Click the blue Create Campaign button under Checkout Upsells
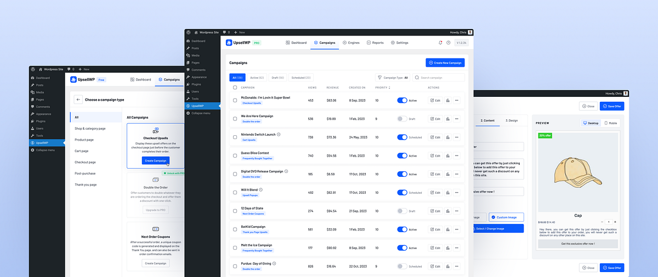 pyautogui.click(x=156, y=160)
